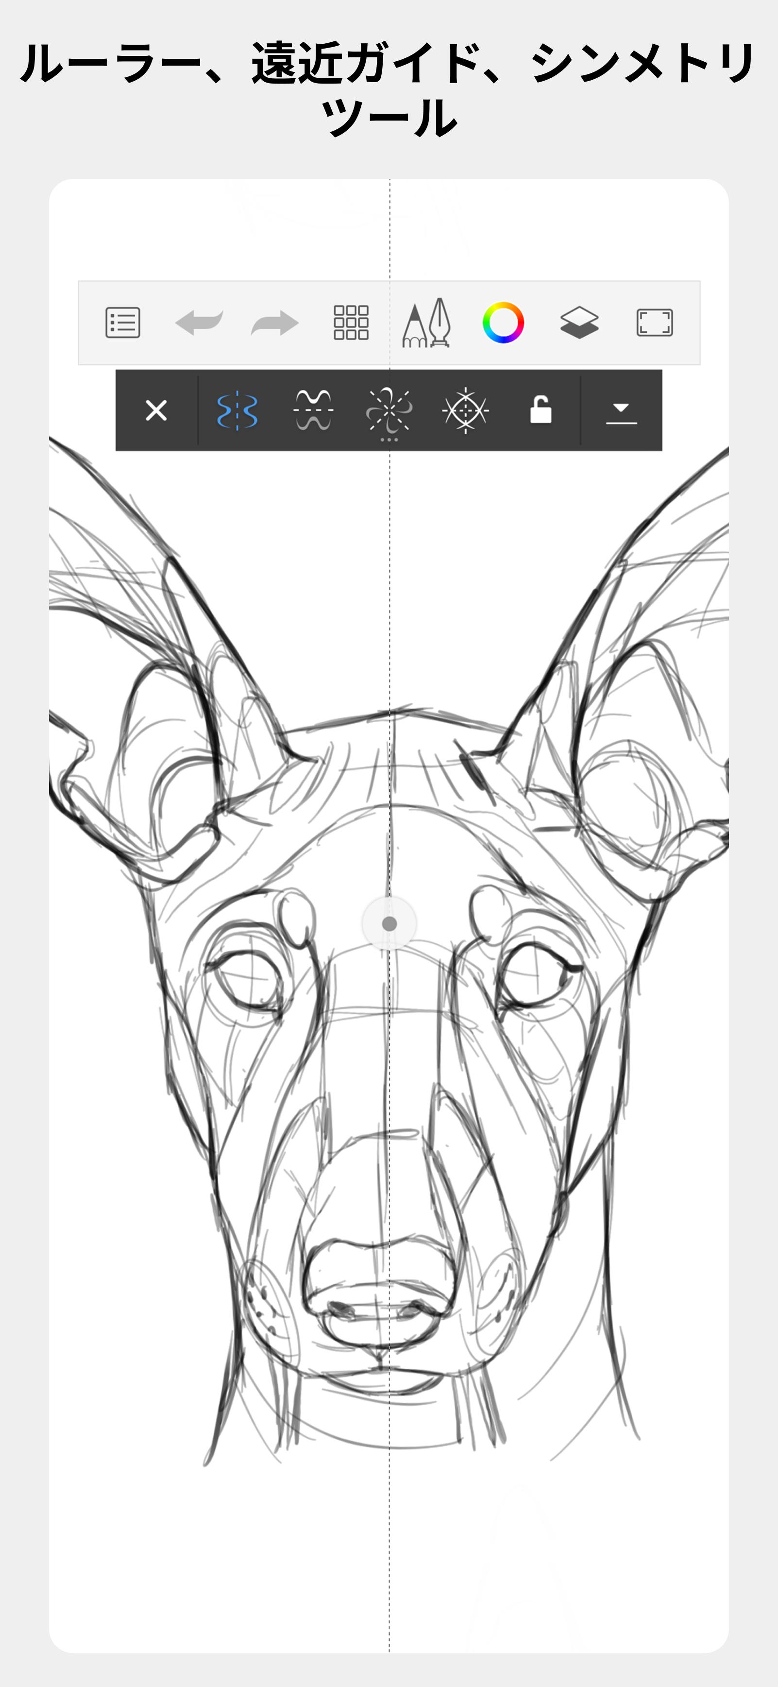Open the main menu list icon
The width and height of the screenshot is (778, 1687).
123,323
